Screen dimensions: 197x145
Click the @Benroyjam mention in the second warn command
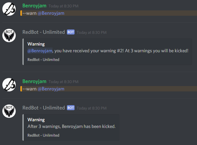(x=51, y=89)
